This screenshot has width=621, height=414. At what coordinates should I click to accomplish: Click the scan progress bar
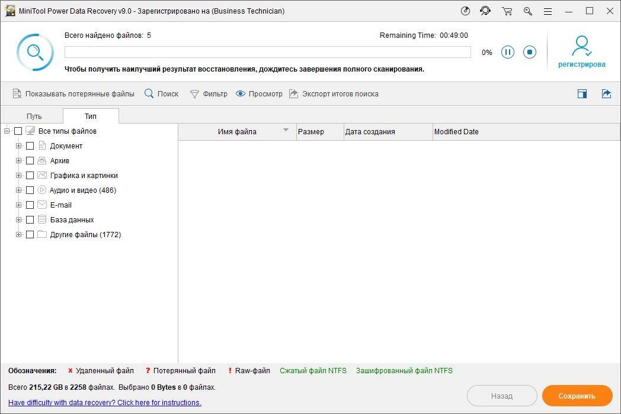point(268,52)
